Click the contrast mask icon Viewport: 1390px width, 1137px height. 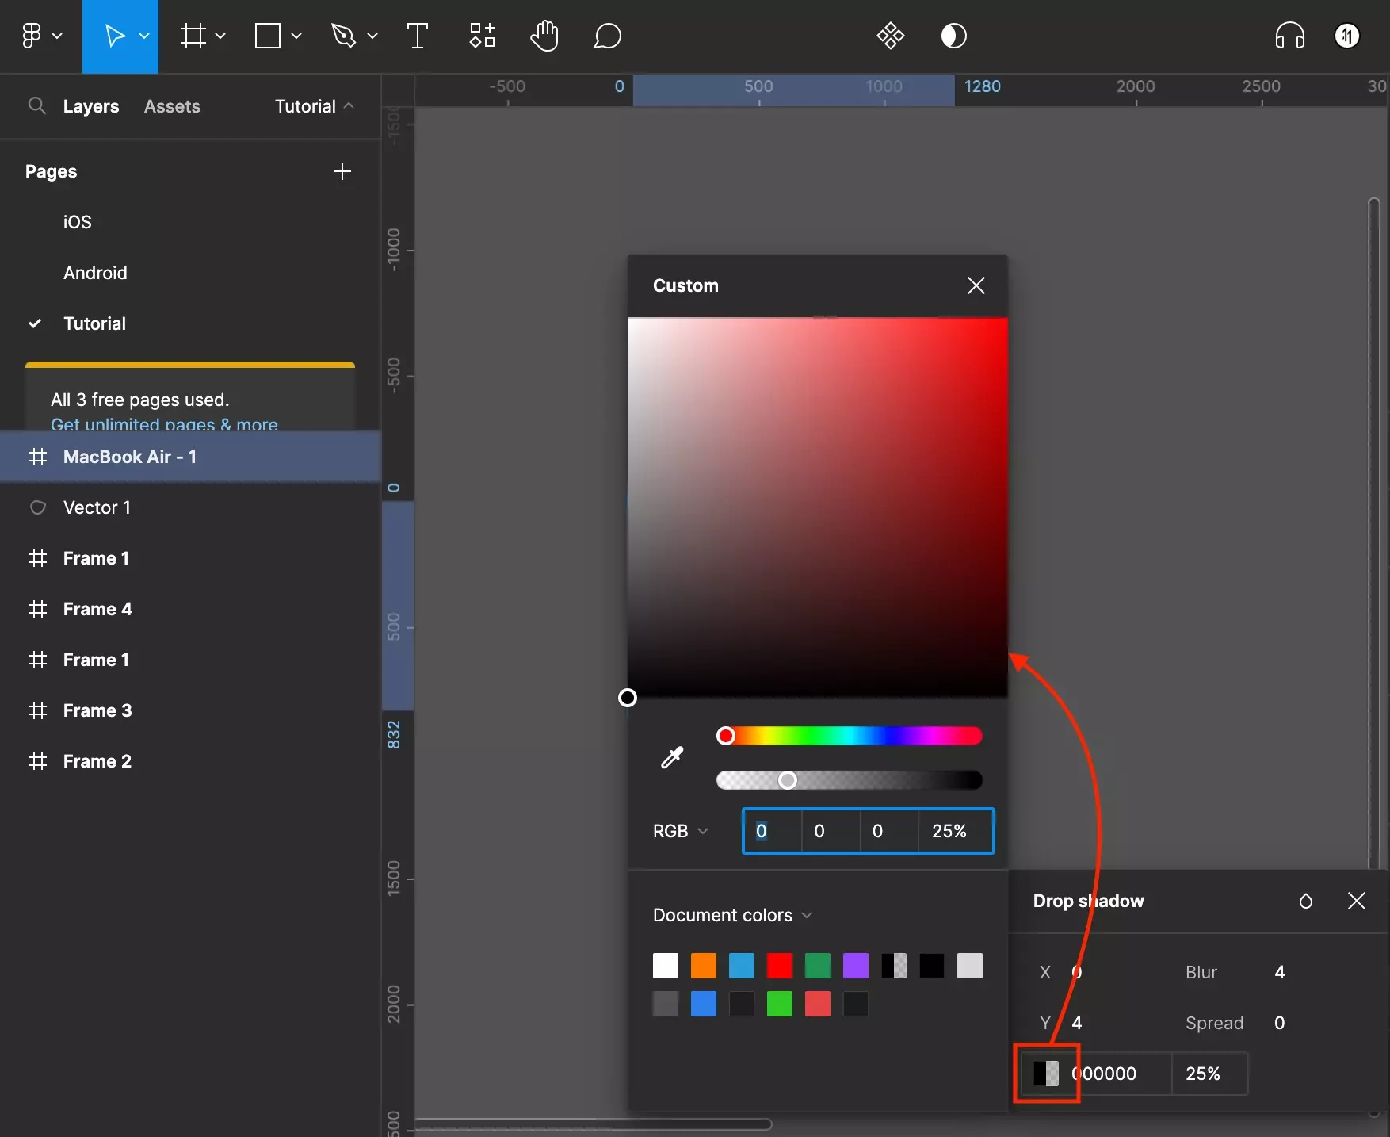pos(954,36)
